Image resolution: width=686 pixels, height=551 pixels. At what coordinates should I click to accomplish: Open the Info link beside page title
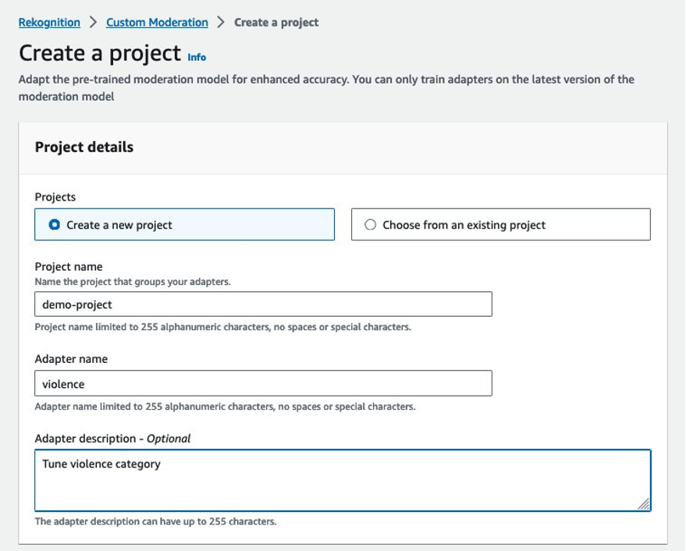[x=197, y=57]
